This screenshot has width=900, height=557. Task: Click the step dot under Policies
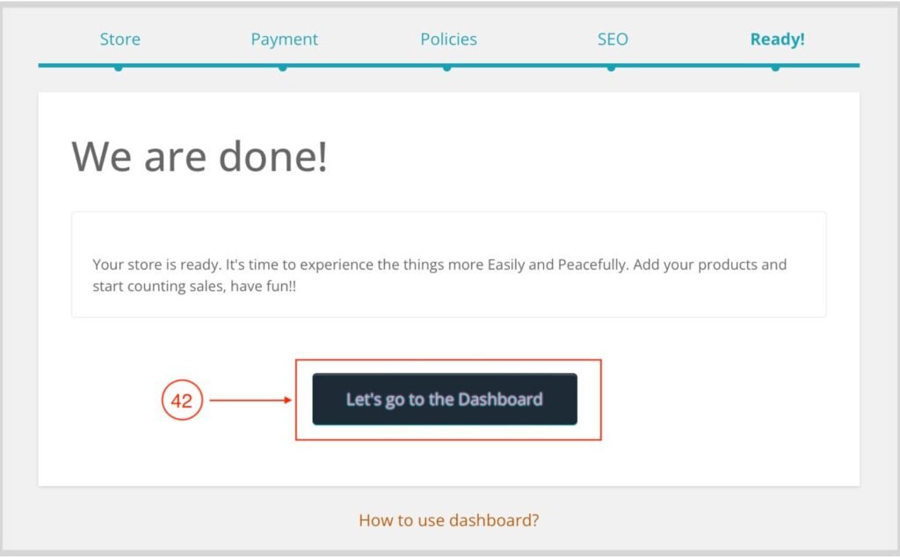(x=447, y=67)
